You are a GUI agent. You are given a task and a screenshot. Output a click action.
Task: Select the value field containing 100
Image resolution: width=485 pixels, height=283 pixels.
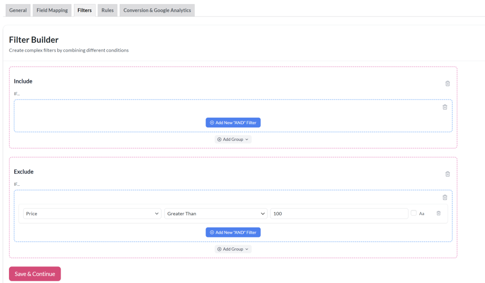tap(340, 213)
